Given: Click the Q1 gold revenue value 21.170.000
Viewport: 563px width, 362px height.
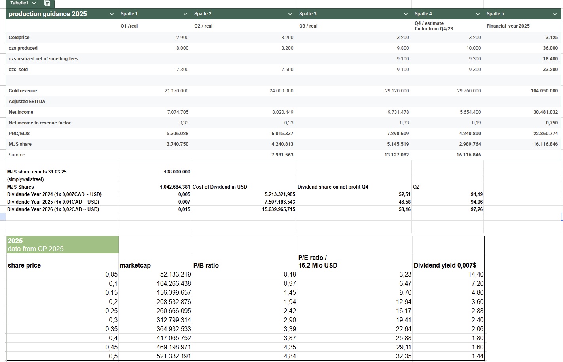Looking at the screenshot, I should click(x=176, y=91).
